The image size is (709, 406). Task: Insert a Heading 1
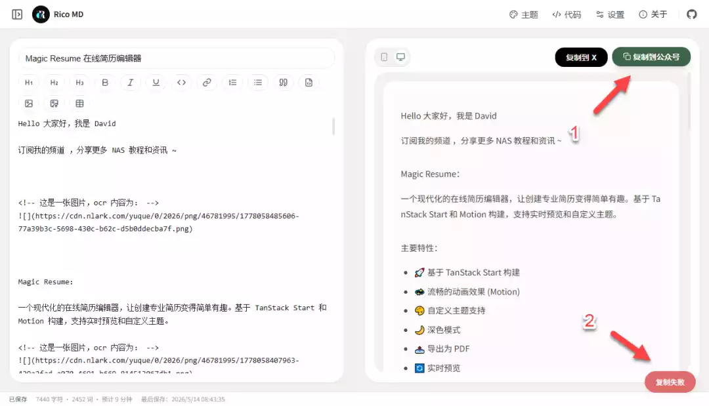tap(29, 83)
